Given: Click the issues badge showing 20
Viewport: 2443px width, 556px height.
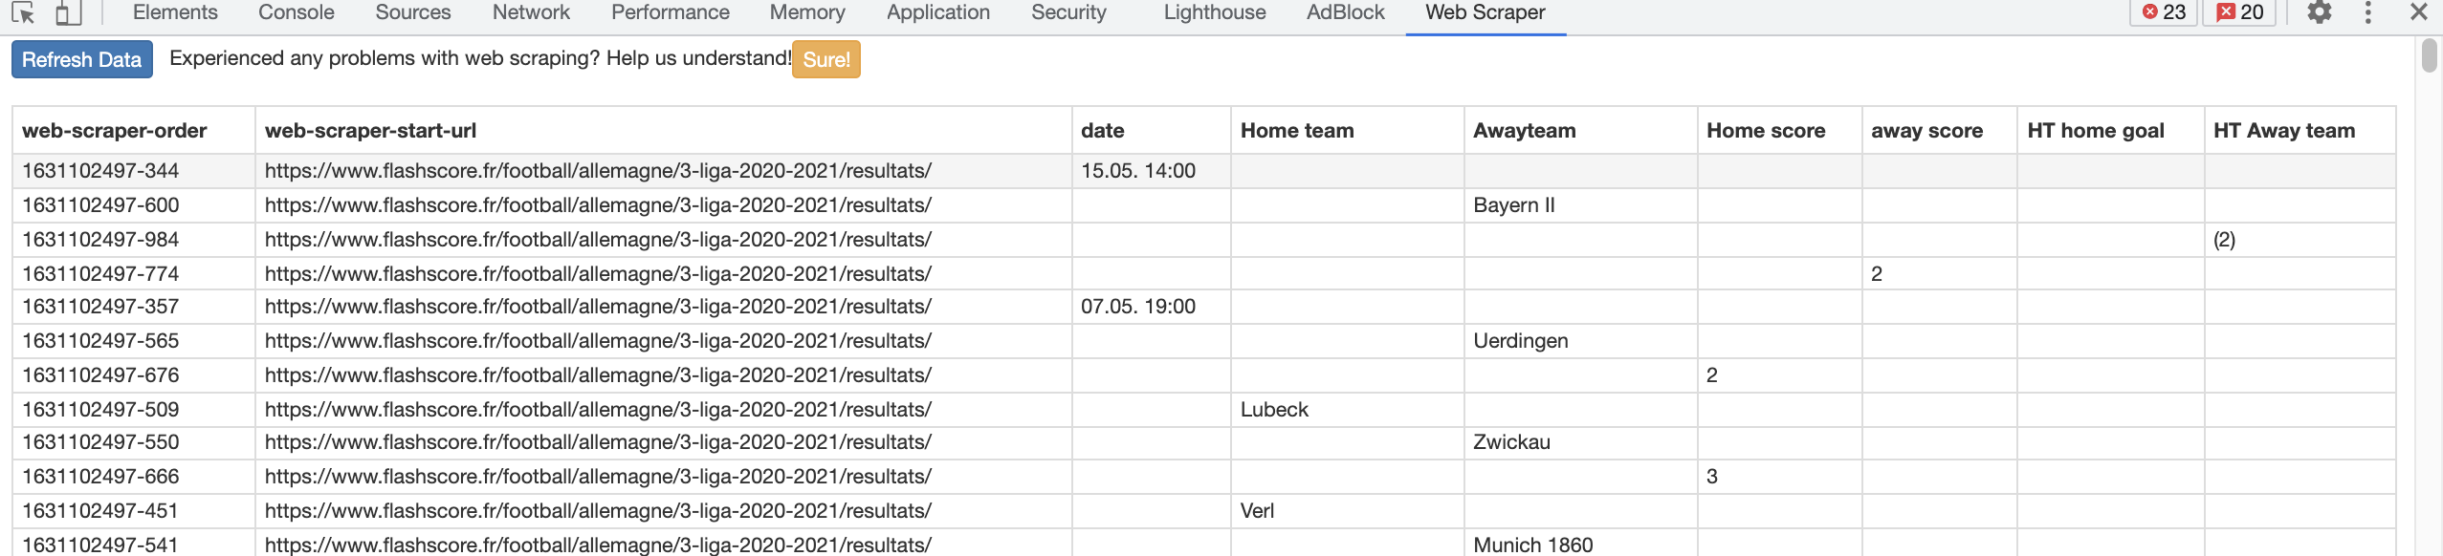Looking at the screenshot, I should click(2241, 12).
